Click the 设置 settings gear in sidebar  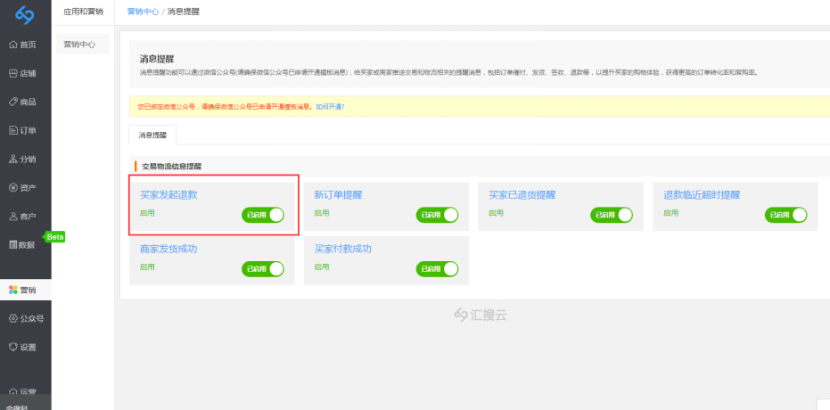tap(13, 347)
